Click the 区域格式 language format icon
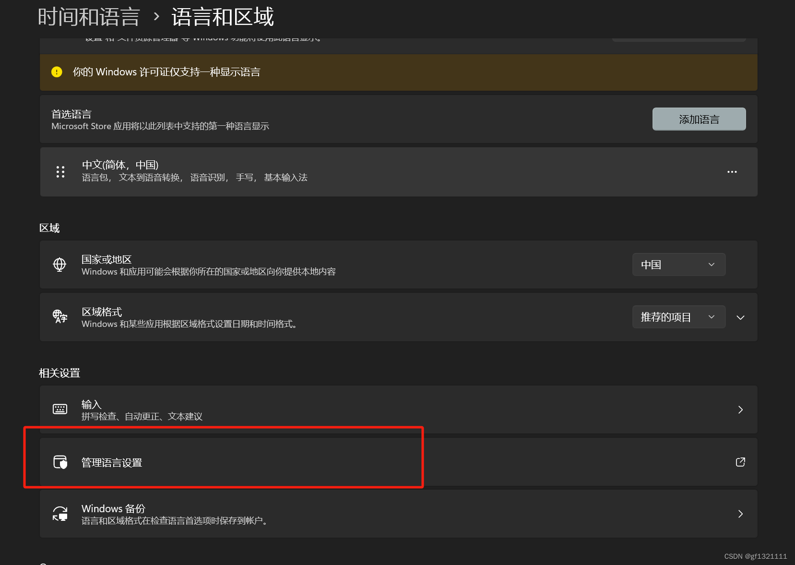The height and width of the screenshot is (565, 795). (x=60, y=317)
